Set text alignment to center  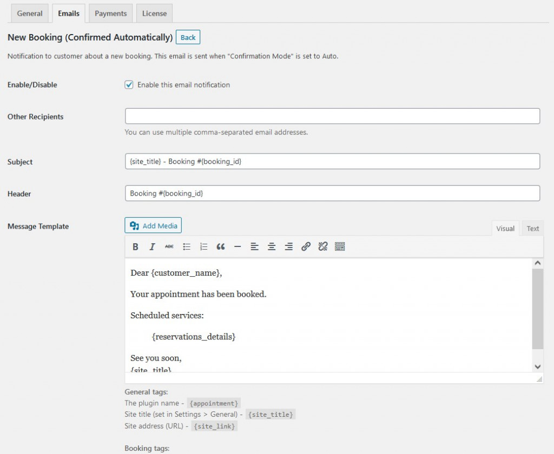click(x=272, y=247)
